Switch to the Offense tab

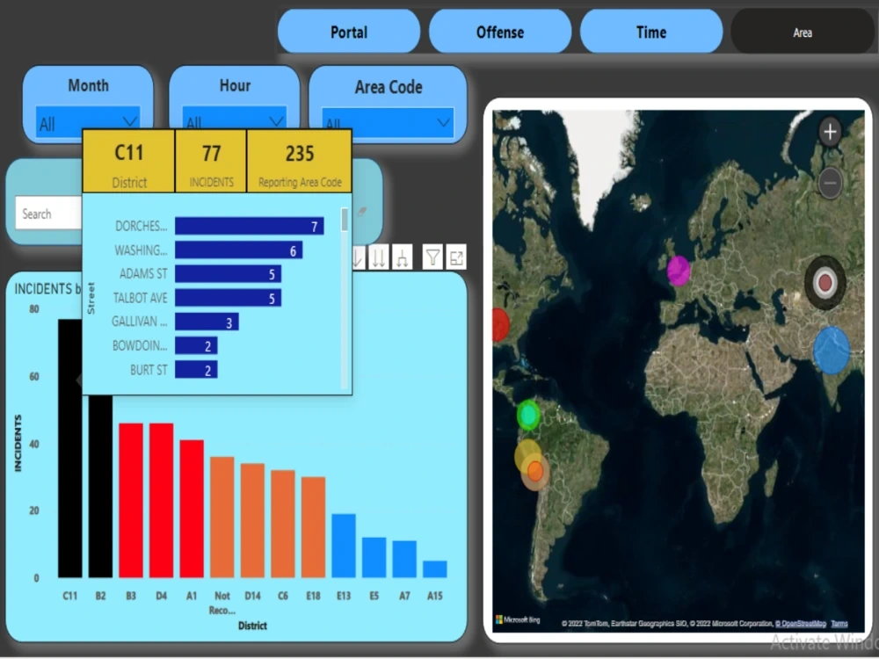[x=499, y=32]
